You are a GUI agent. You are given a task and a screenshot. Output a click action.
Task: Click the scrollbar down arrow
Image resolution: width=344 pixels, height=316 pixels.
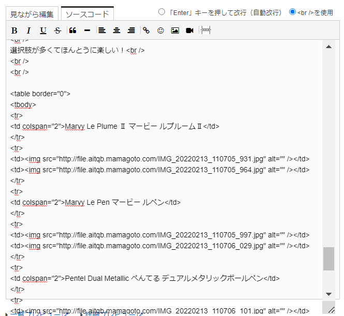pos(328,294)
